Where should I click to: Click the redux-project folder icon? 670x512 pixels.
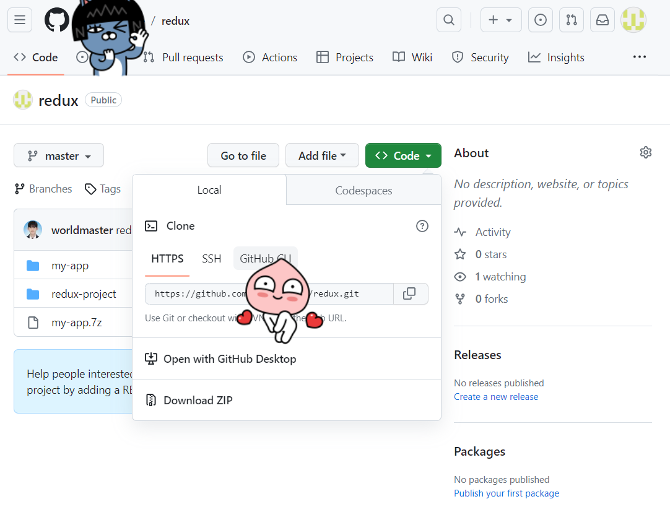33,294
